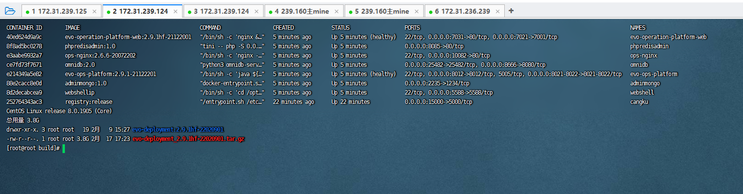The width and height of the screenshot is (743, 194).
Task: Click command "/entrypoint.sh /etc…"
Action: tap(233, 102)
